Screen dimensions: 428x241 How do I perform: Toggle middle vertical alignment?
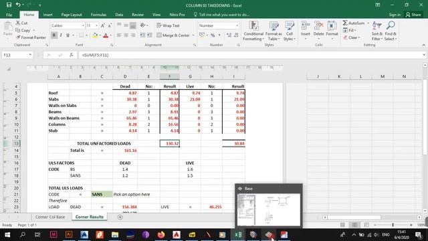pyautogui.click(x=126, y=25)
